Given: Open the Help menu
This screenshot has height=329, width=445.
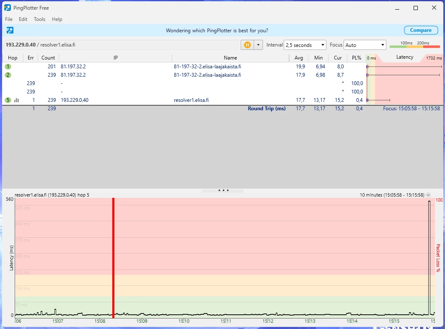Looking at the screenshot, I should [x=57, y=19].
